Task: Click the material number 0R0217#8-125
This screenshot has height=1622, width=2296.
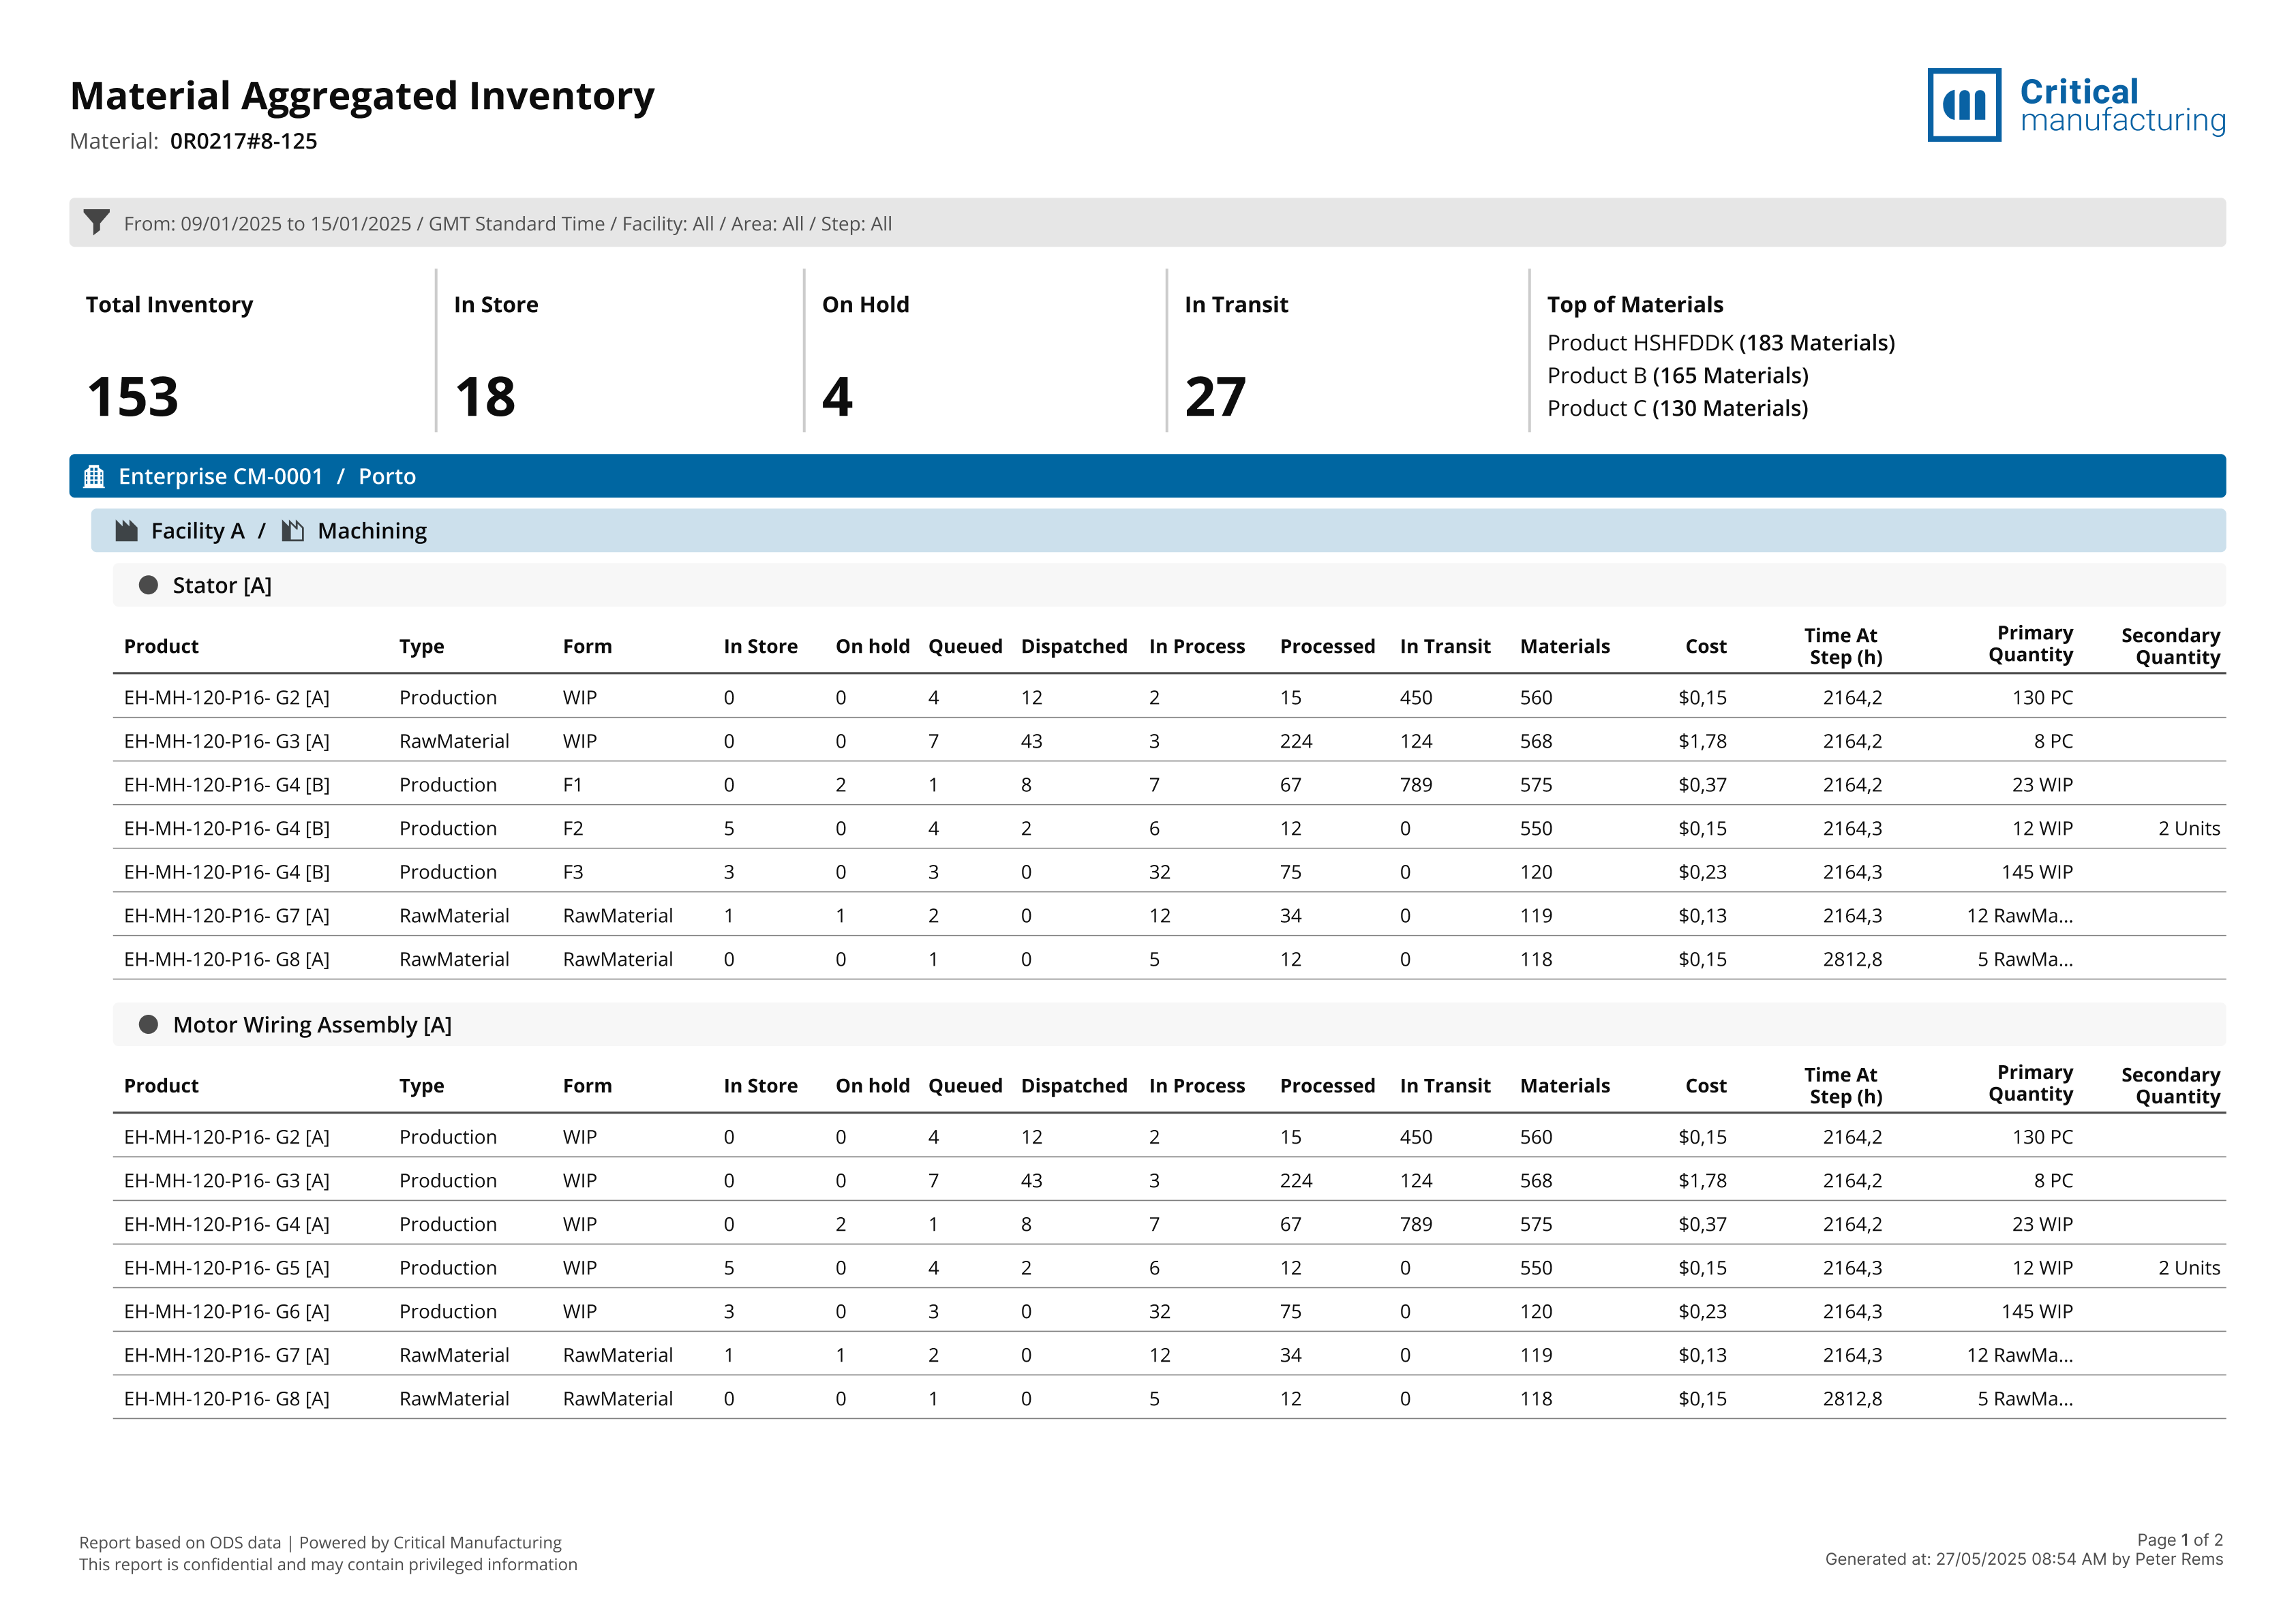Action: coord(243,141)
